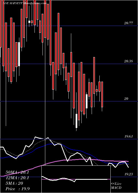Click the 5MA : 20 readout
The height and width of the screenshot is (193, 138).
(14, 183)
